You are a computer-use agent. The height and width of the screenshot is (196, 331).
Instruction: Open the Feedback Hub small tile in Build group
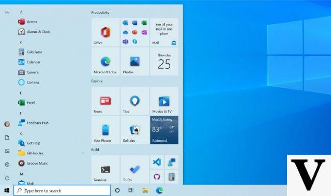[x=171, y=162]
